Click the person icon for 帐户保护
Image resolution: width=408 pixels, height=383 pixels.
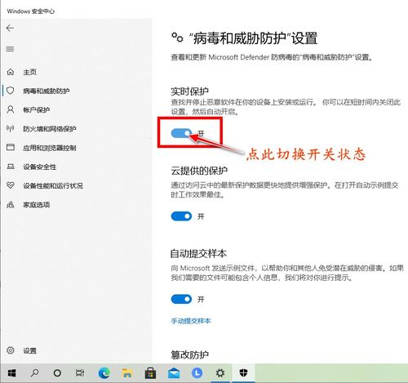[11, 109]
